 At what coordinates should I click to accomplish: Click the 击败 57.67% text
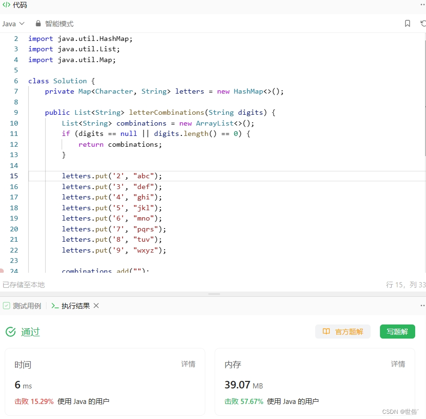tap(244, 402)
